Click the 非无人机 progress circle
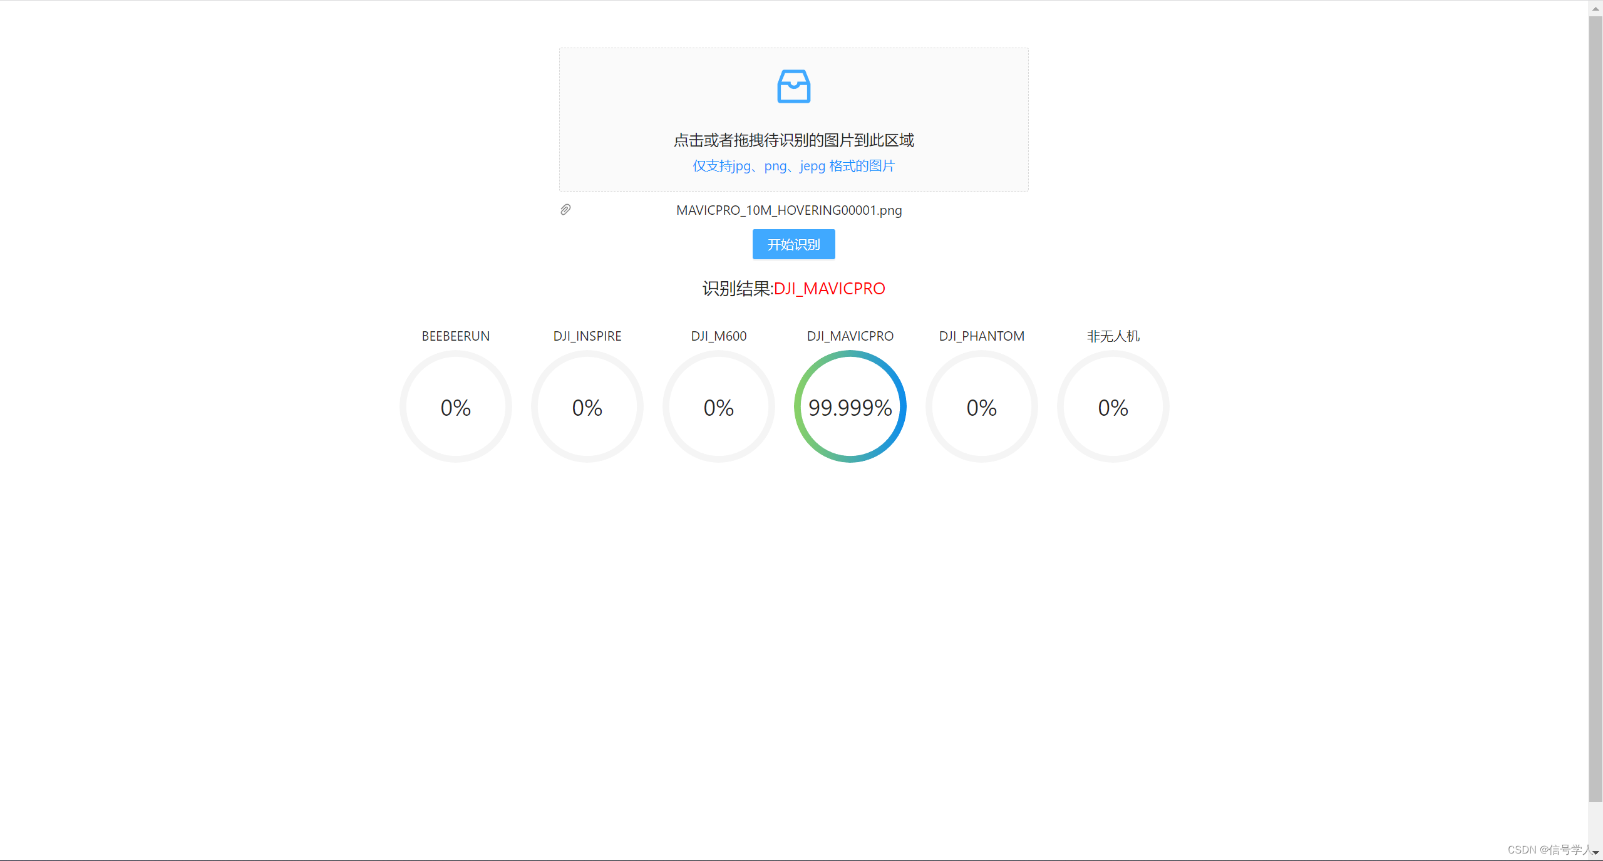Image resolution: width=1603 pixels, height=861 pixels. (1112, 407)
